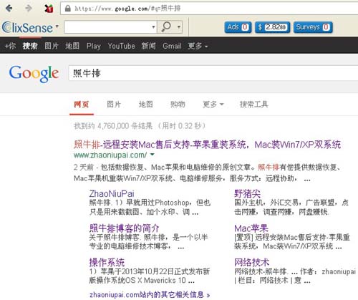
Task: Open the +你 link in Google bar
Action: tap(10, 46)
